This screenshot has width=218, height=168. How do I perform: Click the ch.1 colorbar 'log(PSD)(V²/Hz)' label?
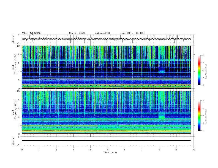click(206, 72)
